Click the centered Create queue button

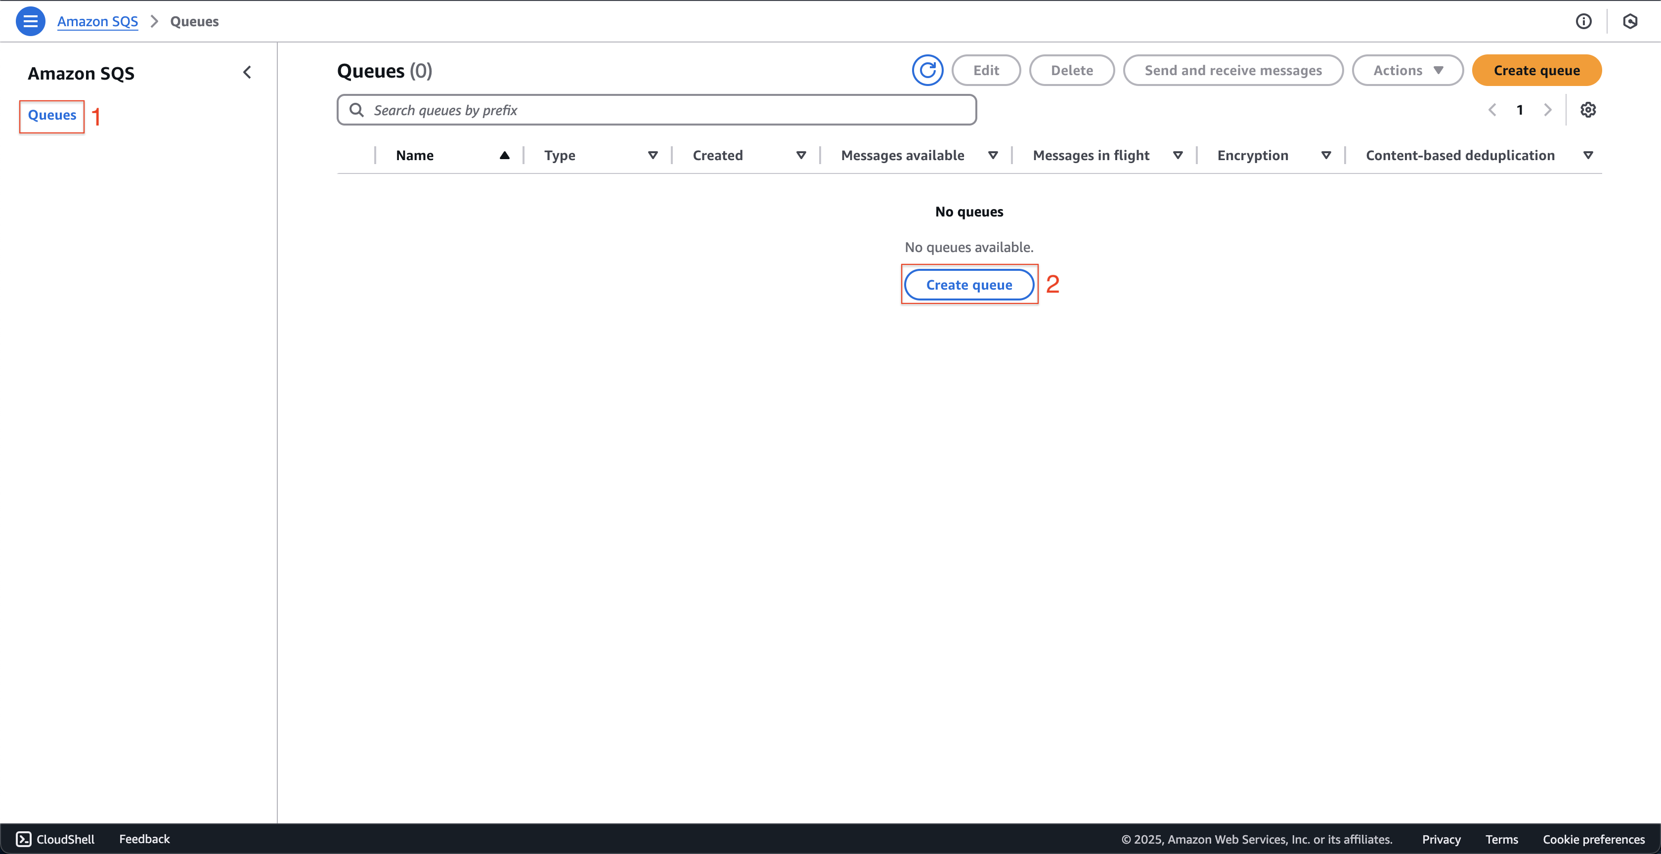968,284
